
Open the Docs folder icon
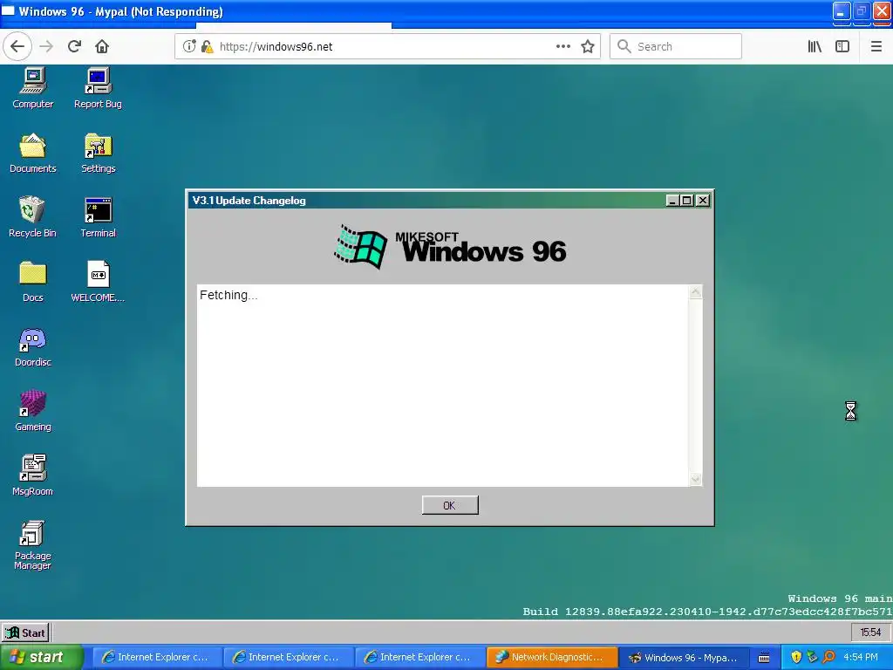click(33, 282)
